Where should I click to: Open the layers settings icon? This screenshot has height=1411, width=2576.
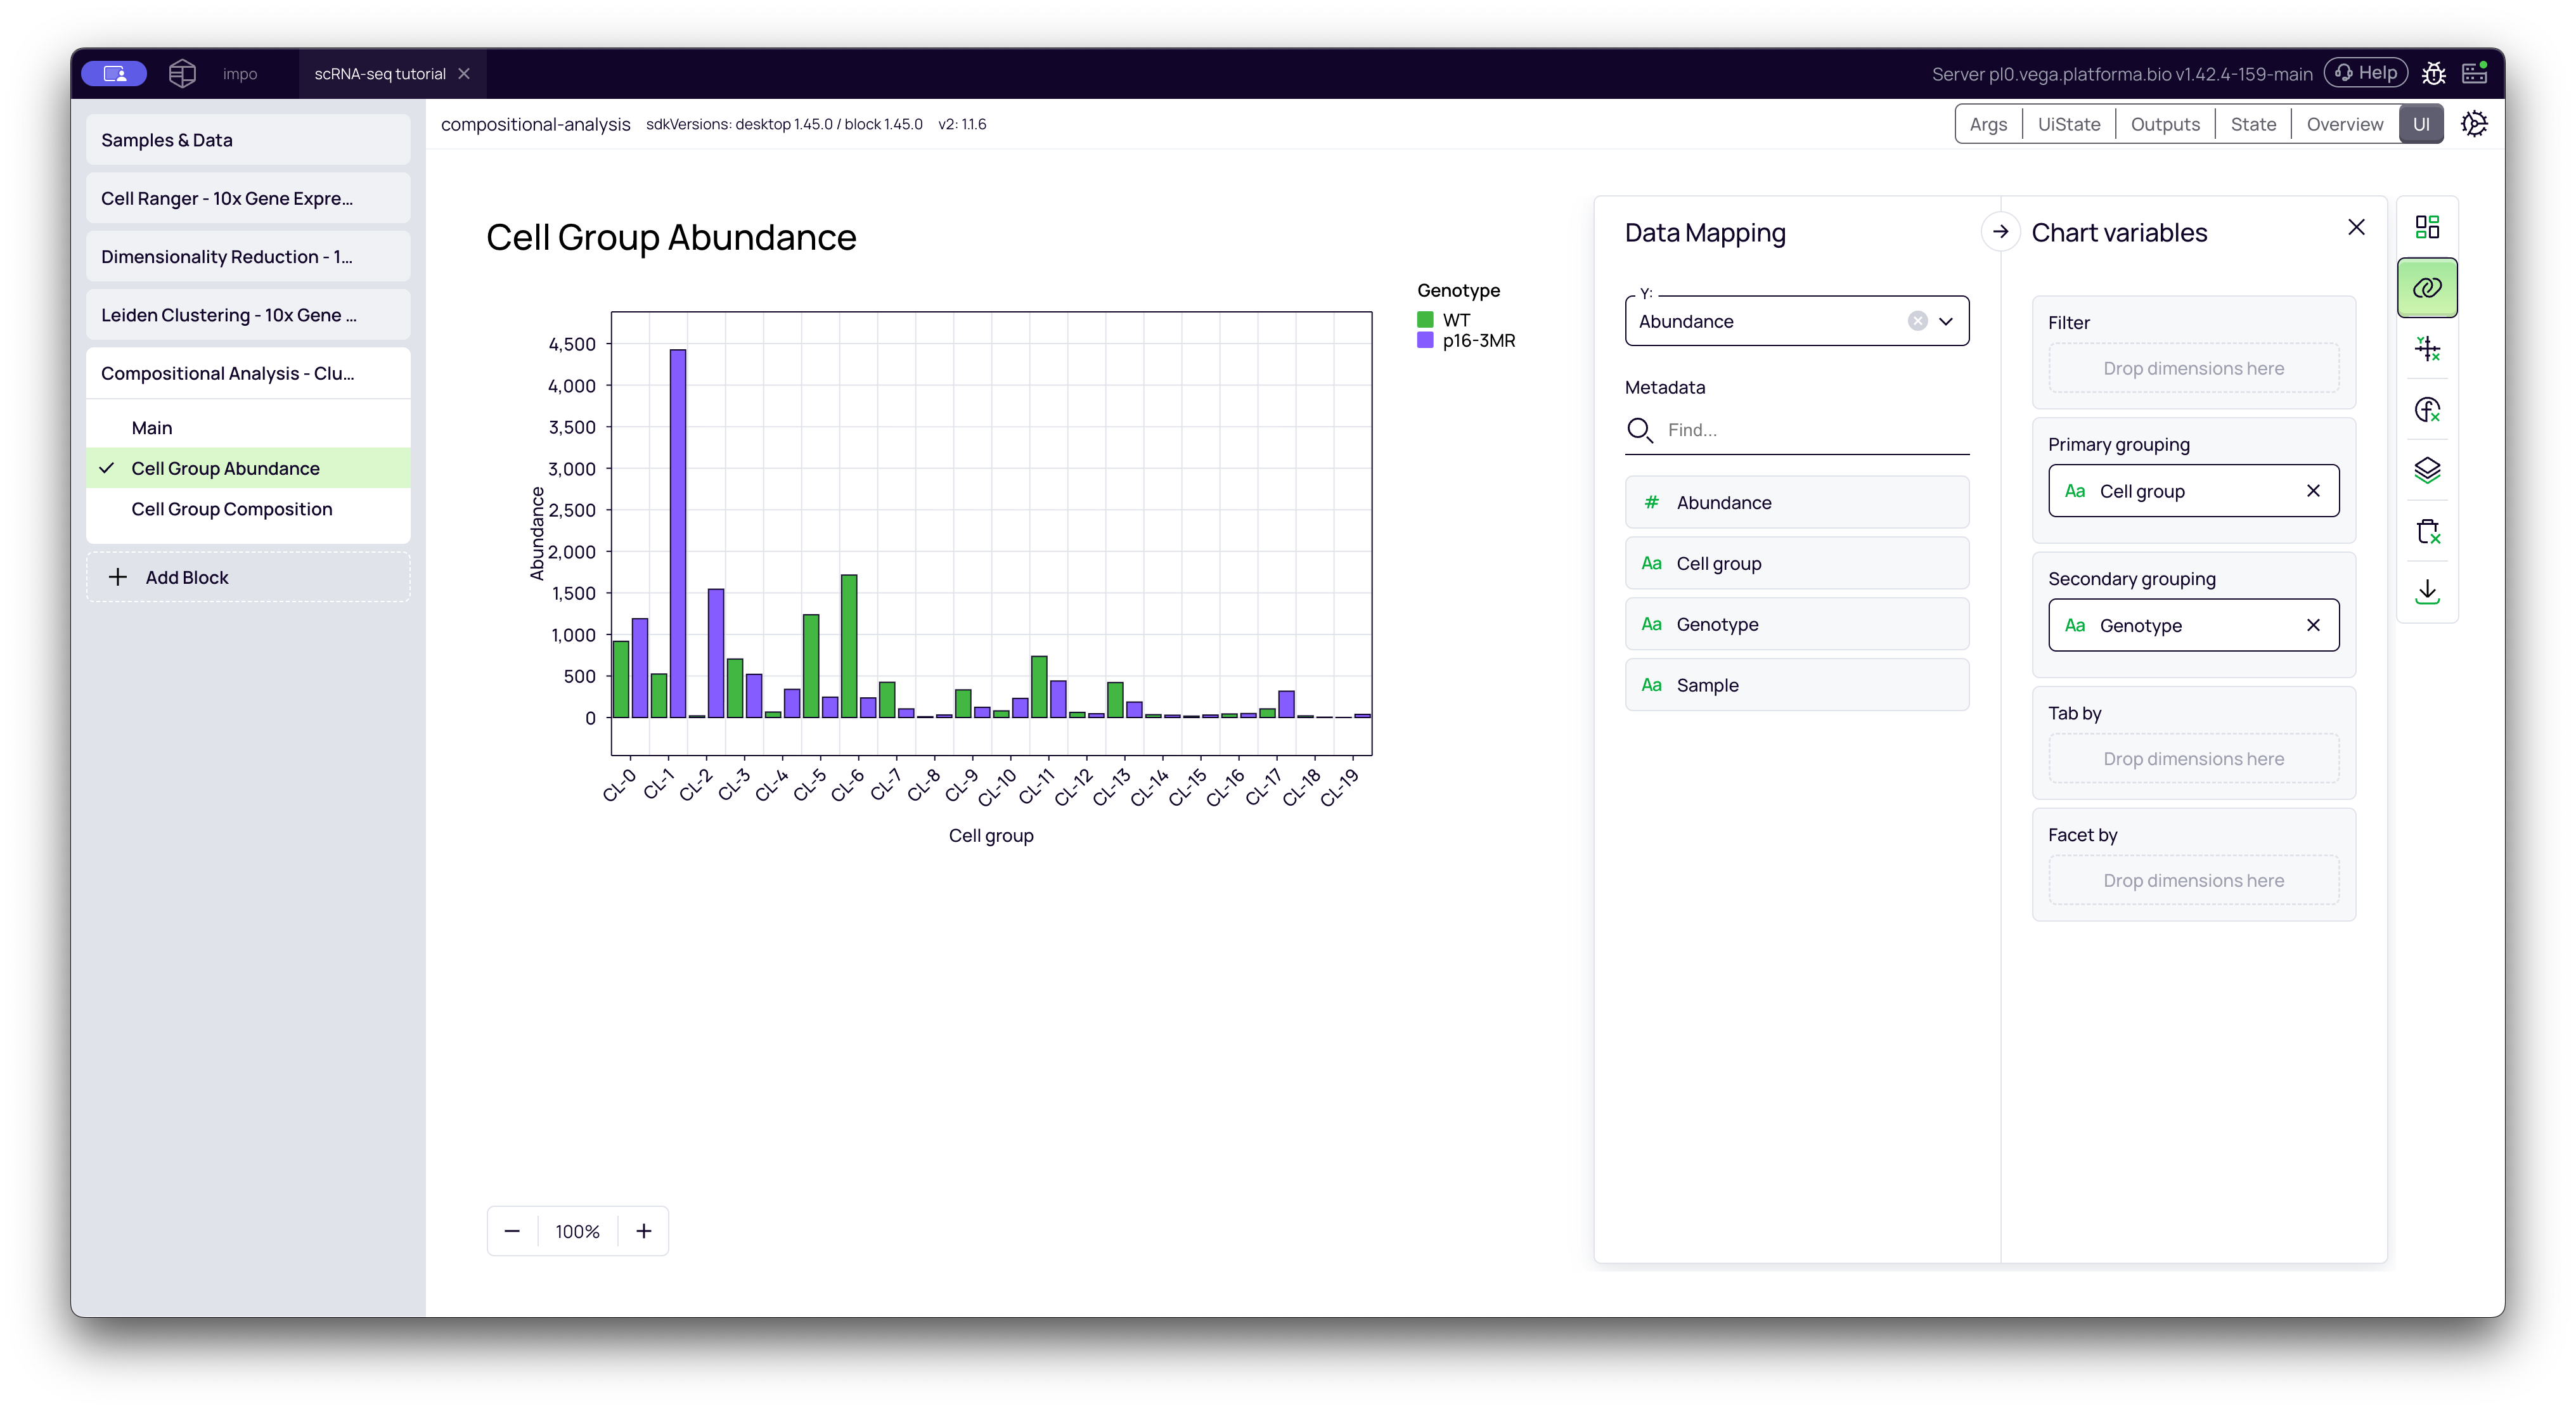(2427, 470)
